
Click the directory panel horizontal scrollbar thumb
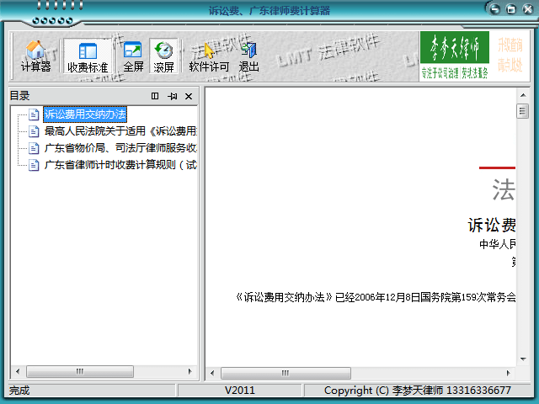click(80, 371)
